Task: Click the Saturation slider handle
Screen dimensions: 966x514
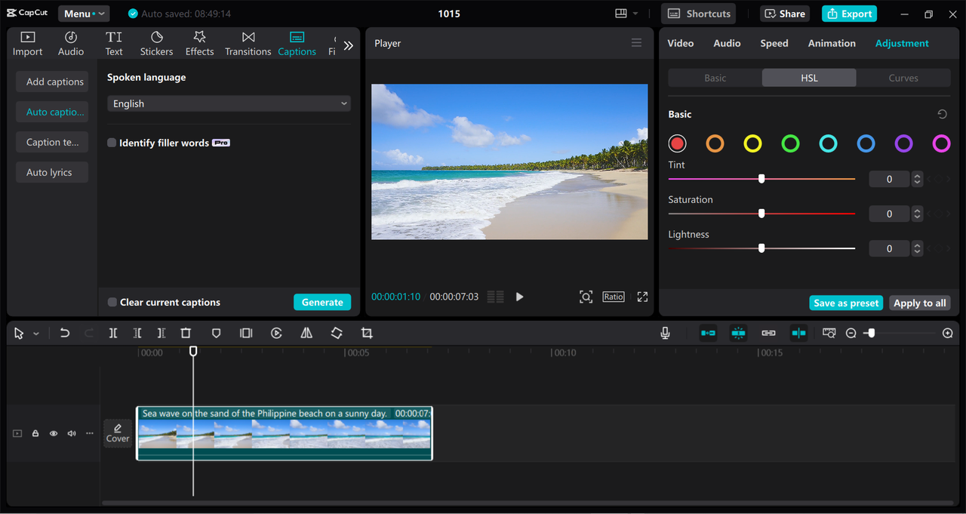Action: (x=761, y=214)
